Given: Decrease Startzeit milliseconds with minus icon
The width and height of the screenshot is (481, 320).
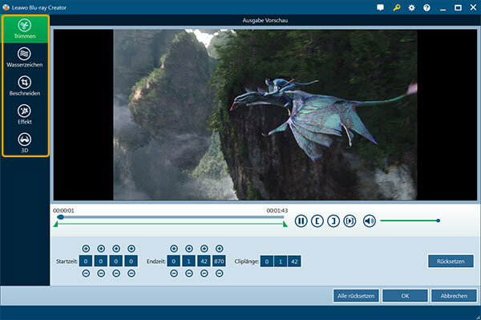Looking at the screenshot, I should coord(131,273).
